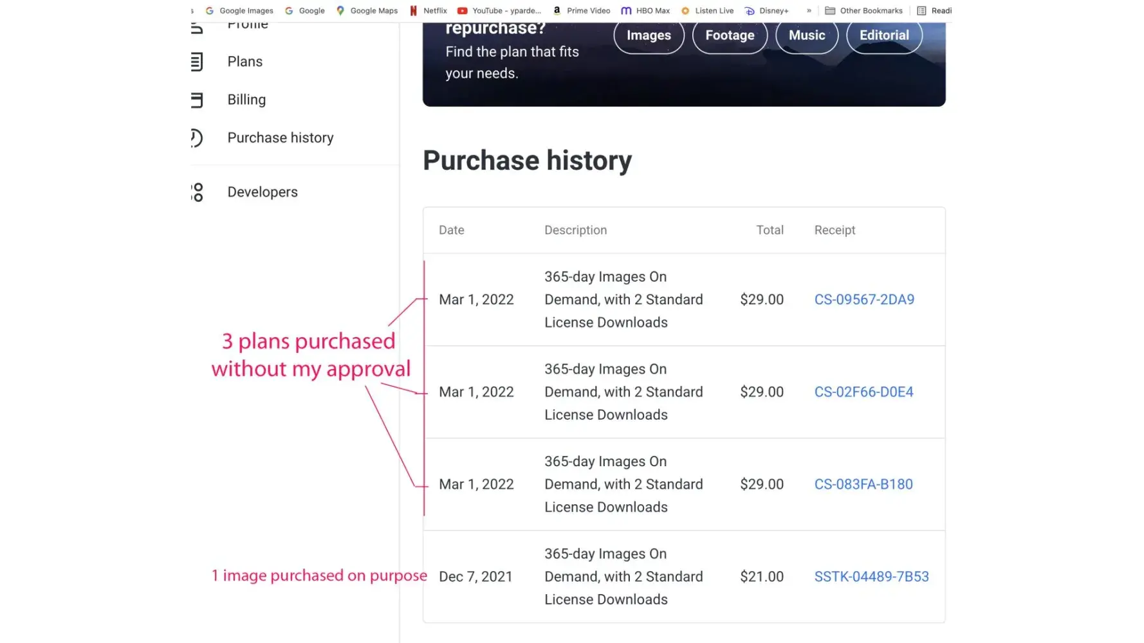Viewport: 1144px width, 643px height.
Task: Open the Prime Video bookmark
Action: click(582, 11)
